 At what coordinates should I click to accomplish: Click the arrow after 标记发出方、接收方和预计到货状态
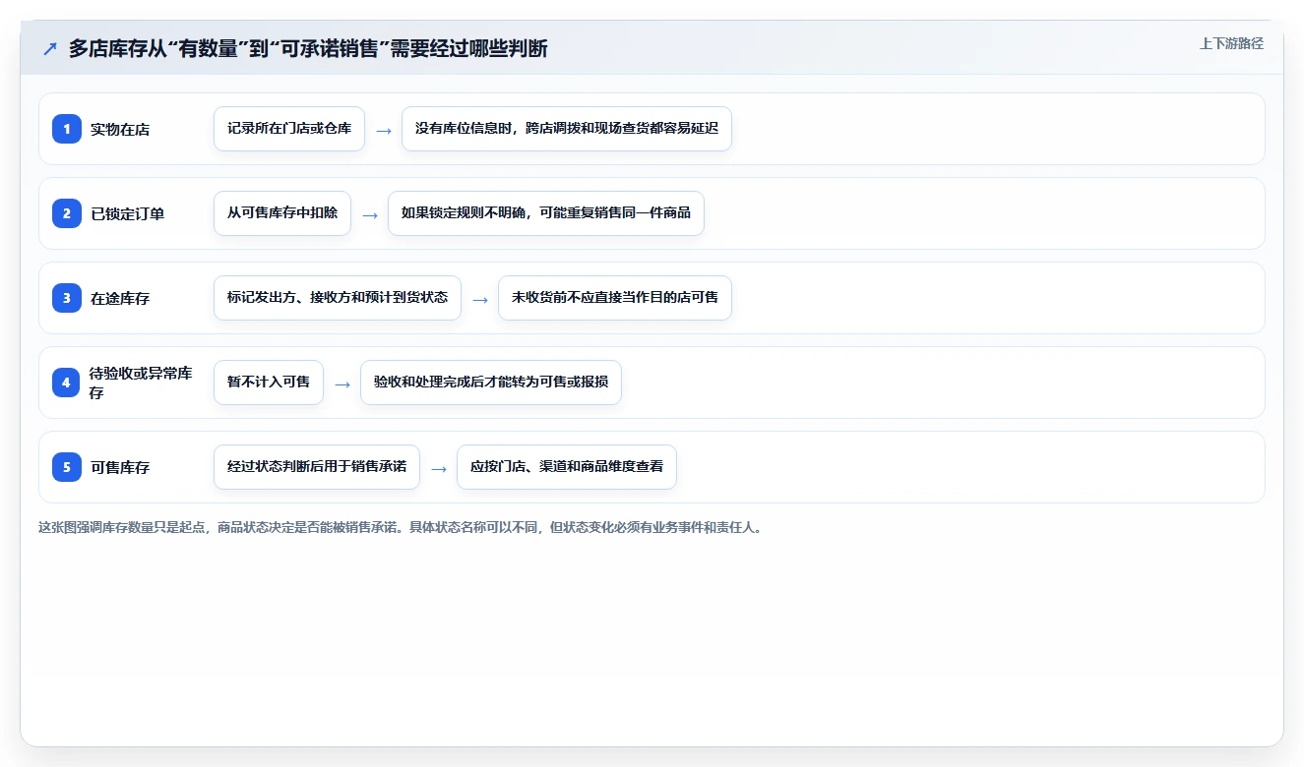[480, 299]
